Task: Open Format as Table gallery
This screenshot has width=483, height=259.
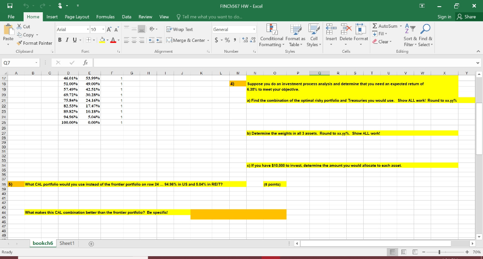Action: [295, 35]
